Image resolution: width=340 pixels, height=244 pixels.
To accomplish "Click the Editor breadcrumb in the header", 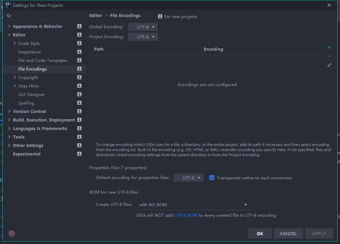I will 95,16.
